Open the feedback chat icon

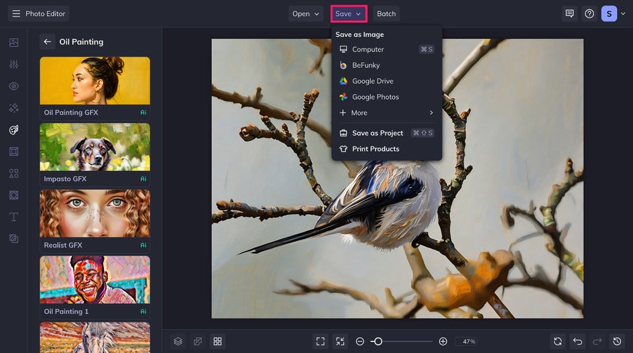pyautogui.click(x=569, y=13)
